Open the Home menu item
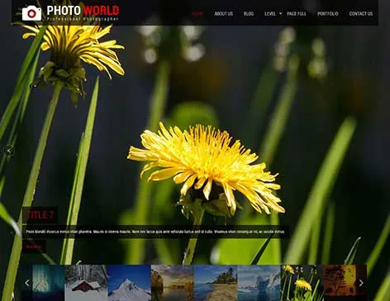 pos(197,13)
